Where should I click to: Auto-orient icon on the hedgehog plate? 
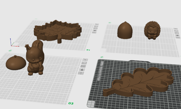[176, 31]
